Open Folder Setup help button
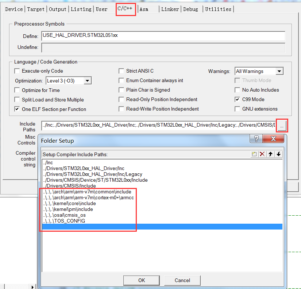Image resolution: width=301 pixels, height=289 pixels. [x=256, y=138]
